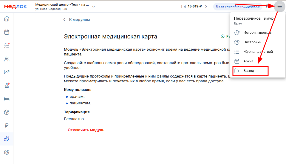Open the ruble finance sidebar icon
This screenshot has width=286, height=164.
coord(7,126)
